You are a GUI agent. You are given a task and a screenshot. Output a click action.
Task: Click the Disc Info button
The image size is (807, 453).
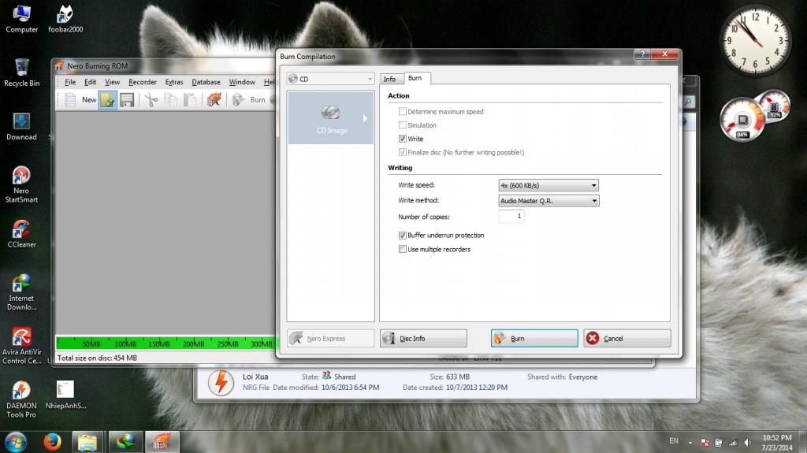pos(423,338)
